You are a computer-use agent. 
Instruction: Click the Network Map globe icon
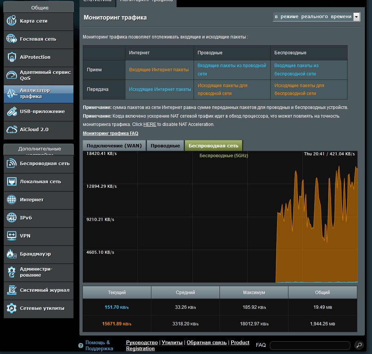[12, 21]
